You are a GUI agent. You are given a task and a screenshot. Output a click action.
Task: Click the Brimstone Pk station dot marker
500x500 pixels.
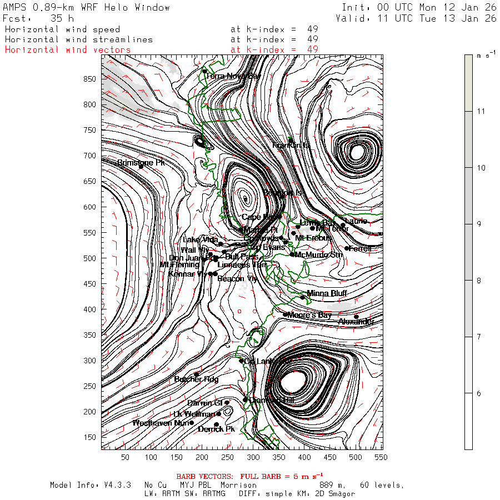pyautogui.click(x=141, y=167)
